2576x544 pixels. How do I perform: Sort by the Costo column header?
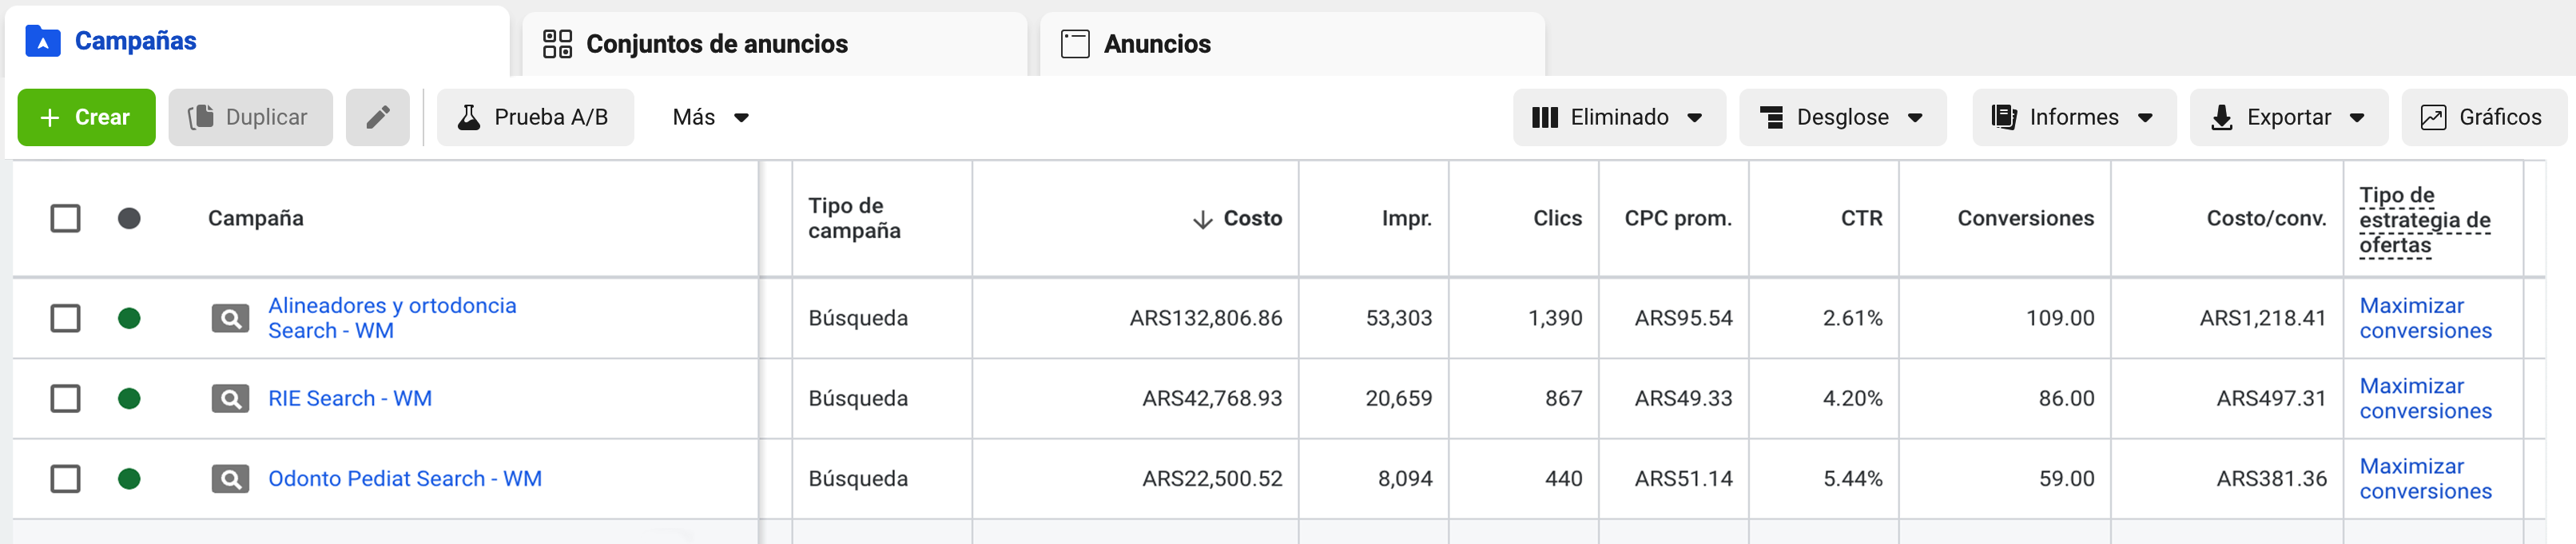pyautogui.click(x=1237, y=218)
